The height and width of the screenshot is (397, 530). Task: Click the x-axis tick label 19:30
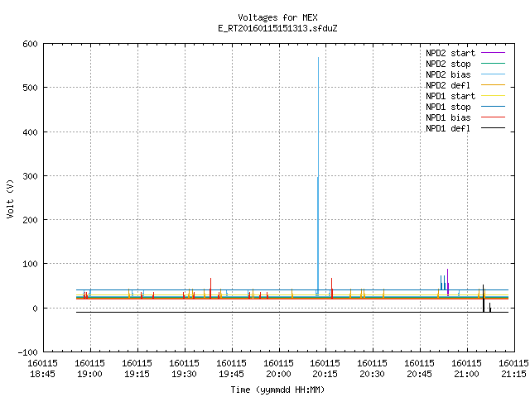tap(184, 374)
